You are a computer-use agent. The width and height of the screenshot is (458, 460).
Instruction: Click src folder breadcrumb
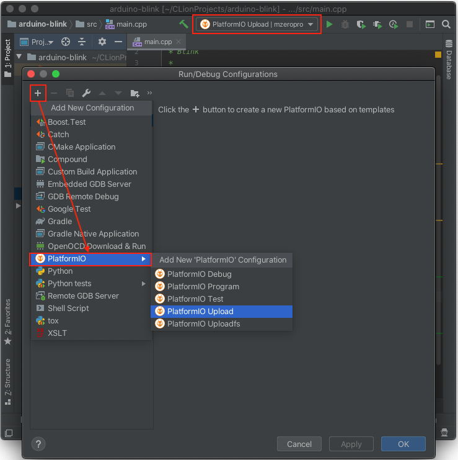[87, 24]
